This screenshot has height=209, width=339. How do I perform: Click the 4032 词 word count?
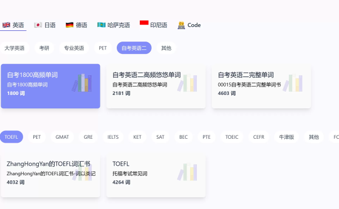16,182
